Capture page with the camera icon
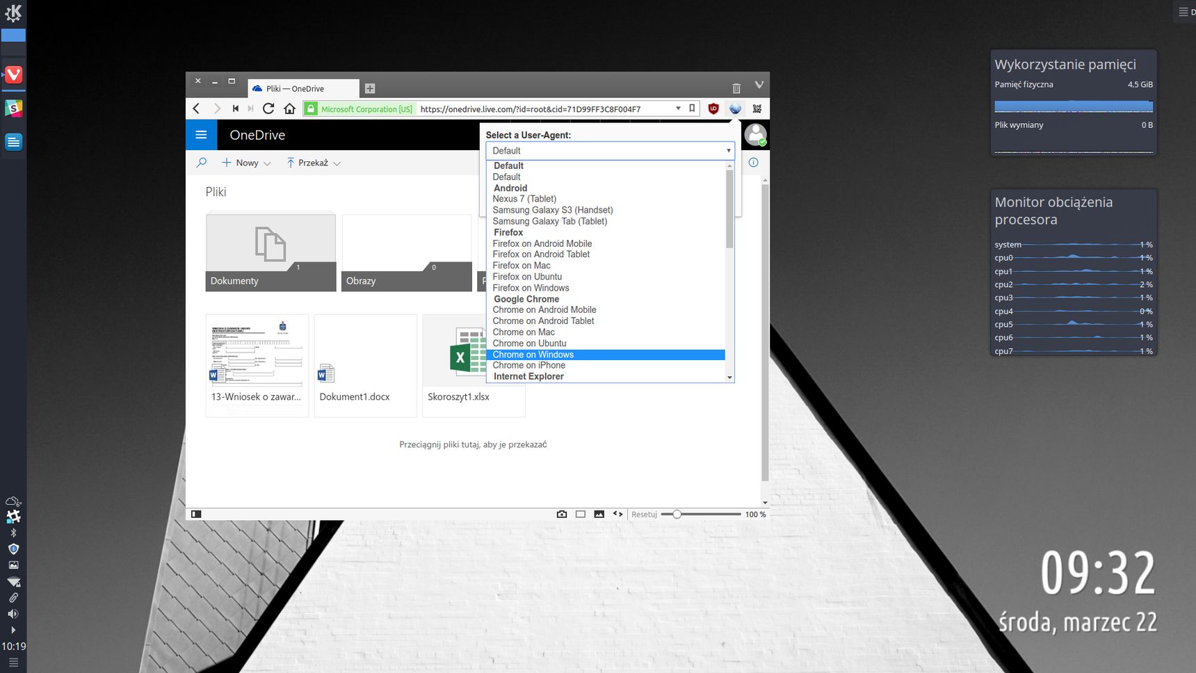Image resolution: width=1196 pixels, height=673 pixels. [562, 514]
